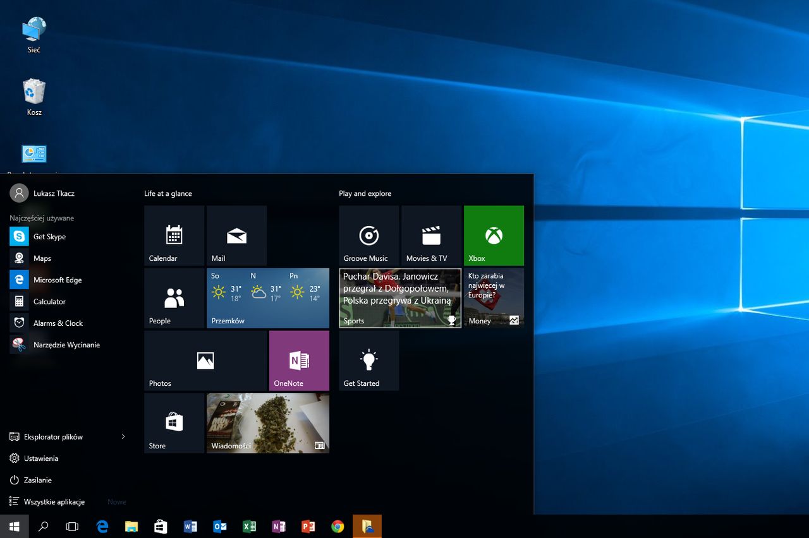Launch the Groove Music tile

click(368, 236)
